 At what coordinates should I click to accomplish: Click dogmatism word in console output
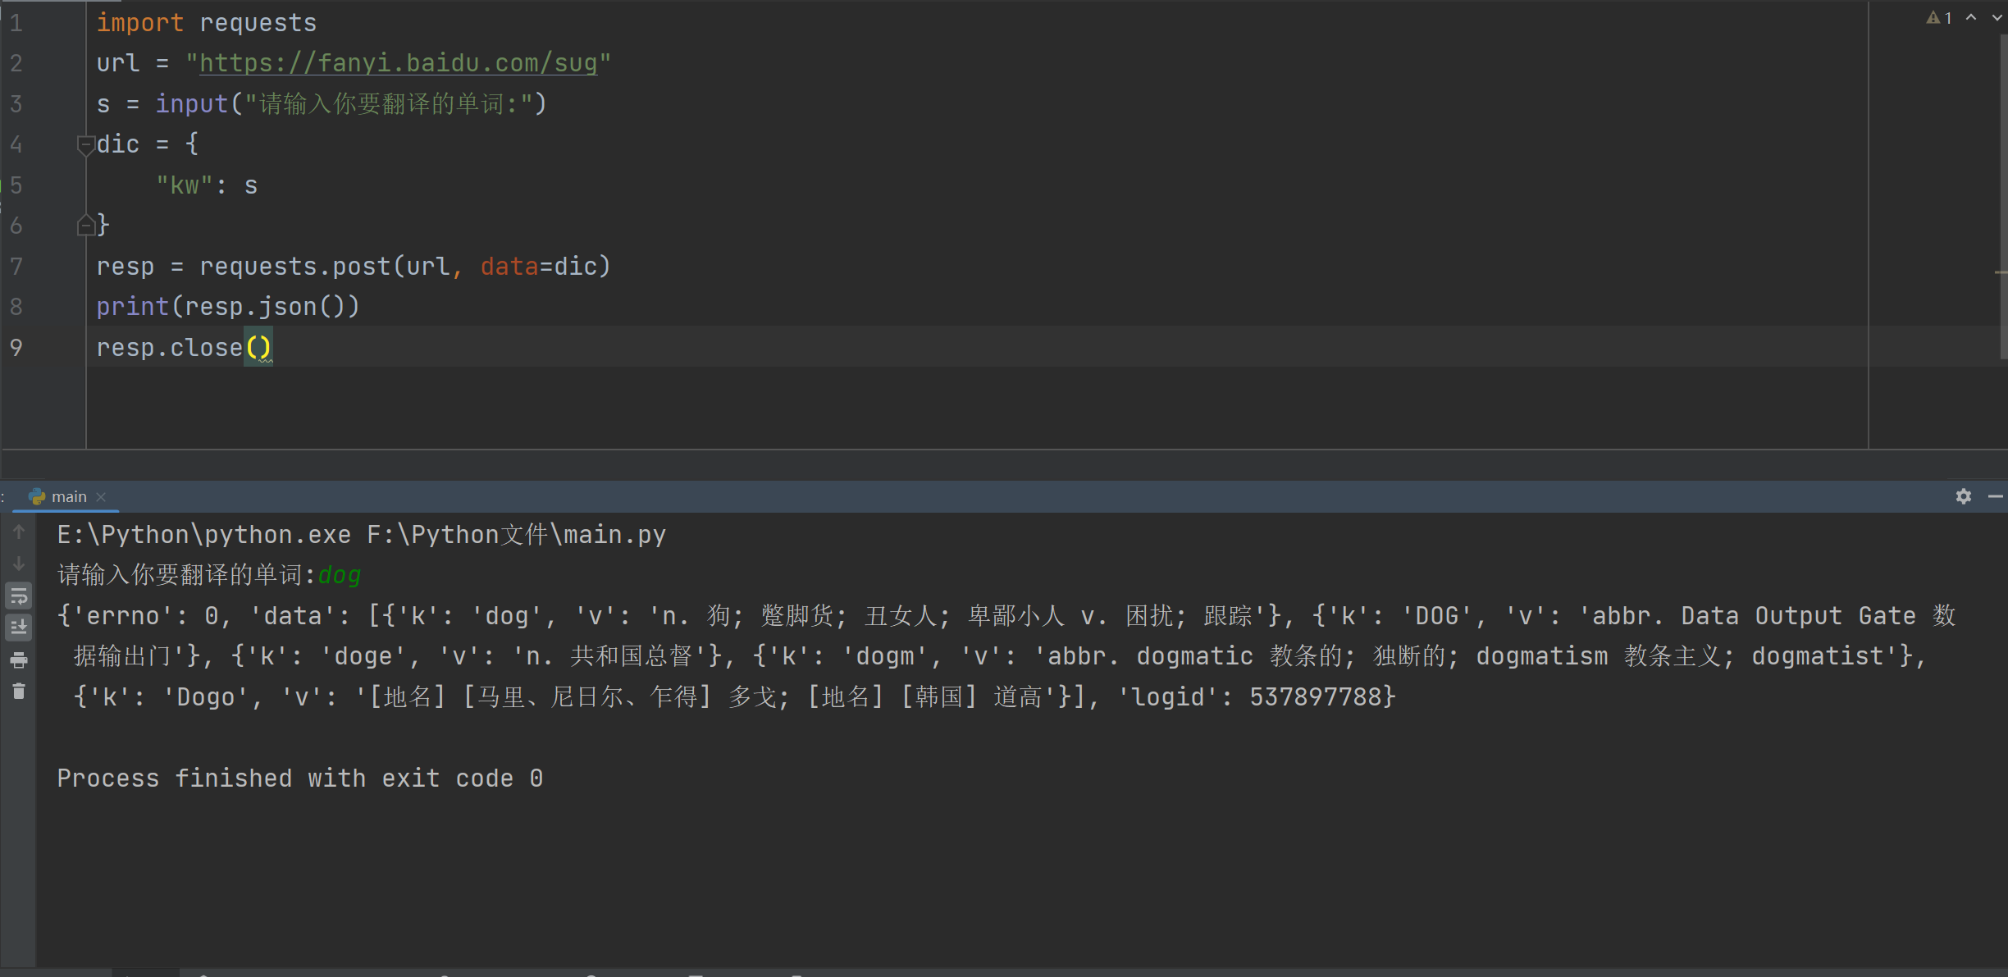(1542, 656)
